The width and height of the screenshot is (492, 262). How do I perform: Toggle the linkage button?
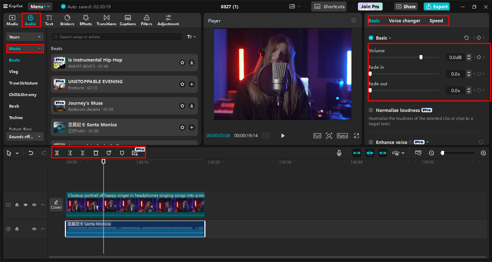click(383, 153)
